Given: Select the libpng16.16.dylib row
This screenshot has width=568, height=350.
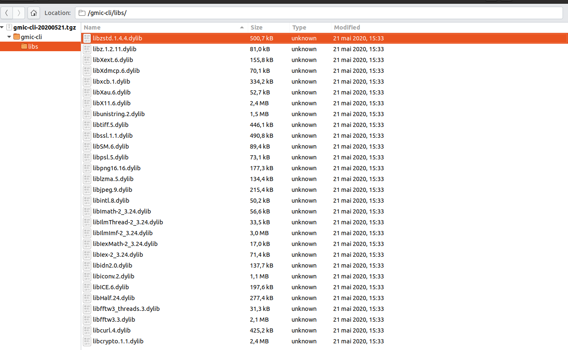Looking at the screenshot, I should tap(324, 168).
